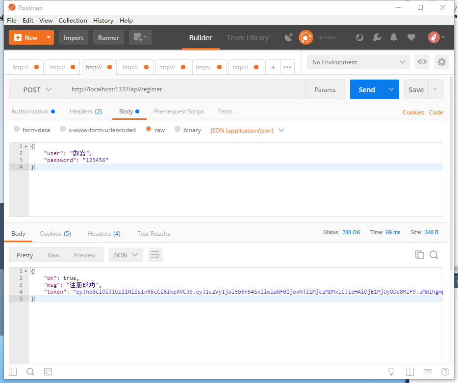458x383 pixels.
Task: Click the Save button
Action: coord(416,89)
